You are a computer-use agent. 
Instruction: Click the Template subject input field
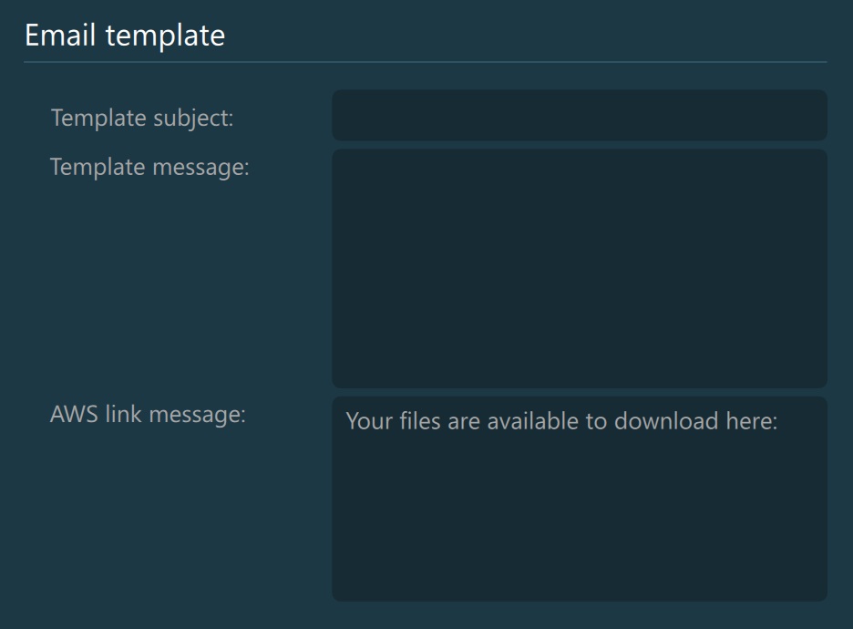tap(579, 116)
